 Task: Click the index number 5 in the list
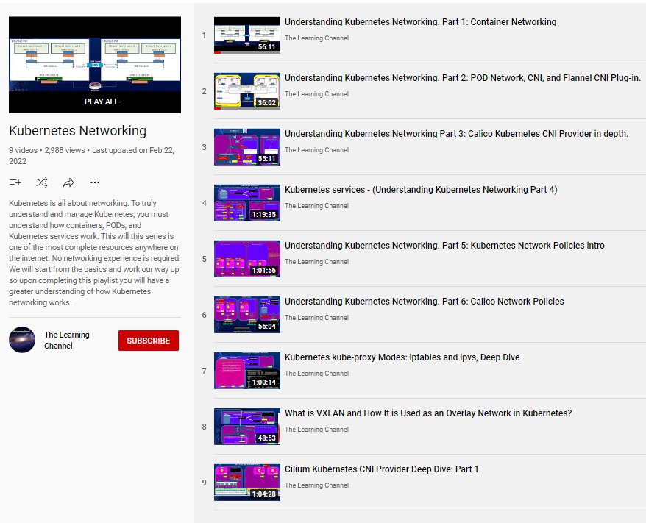(x=204, y=259)
